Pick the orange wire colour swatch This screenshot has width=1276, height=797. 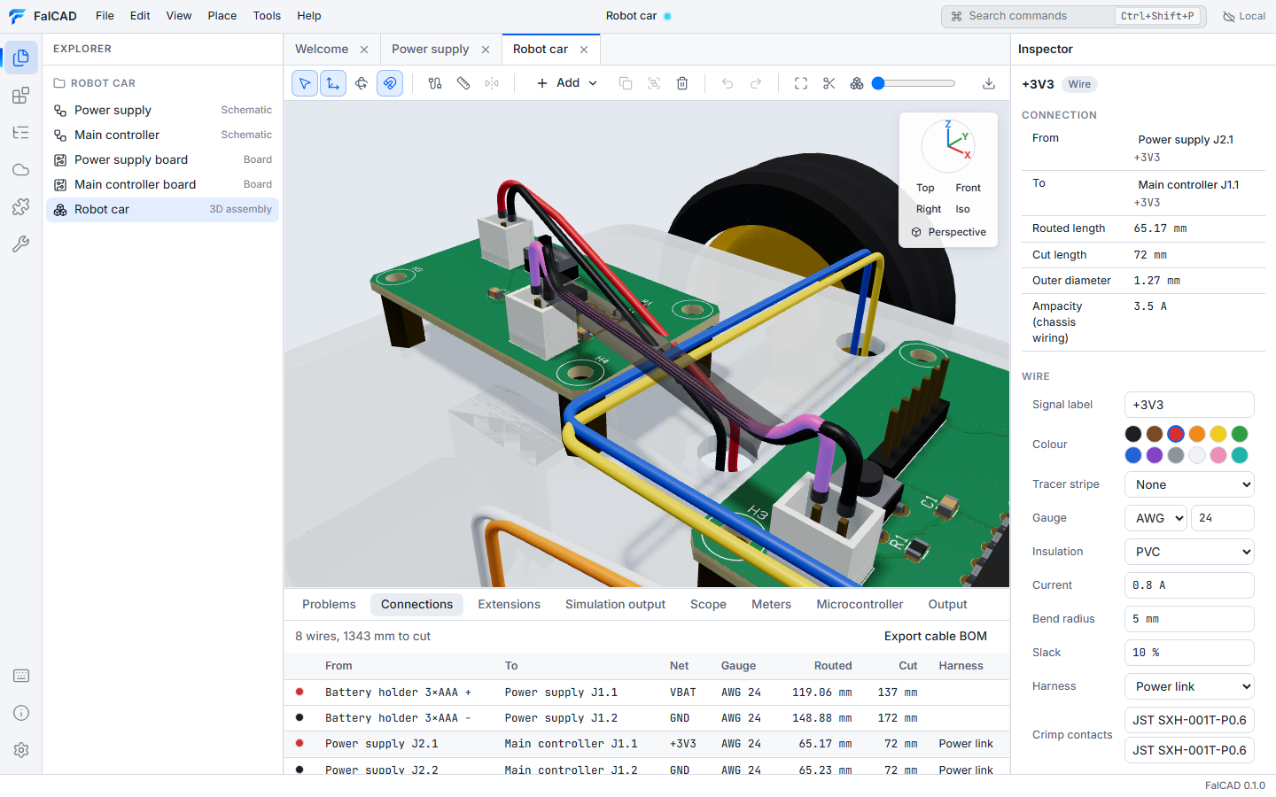tap(1197, 434)
